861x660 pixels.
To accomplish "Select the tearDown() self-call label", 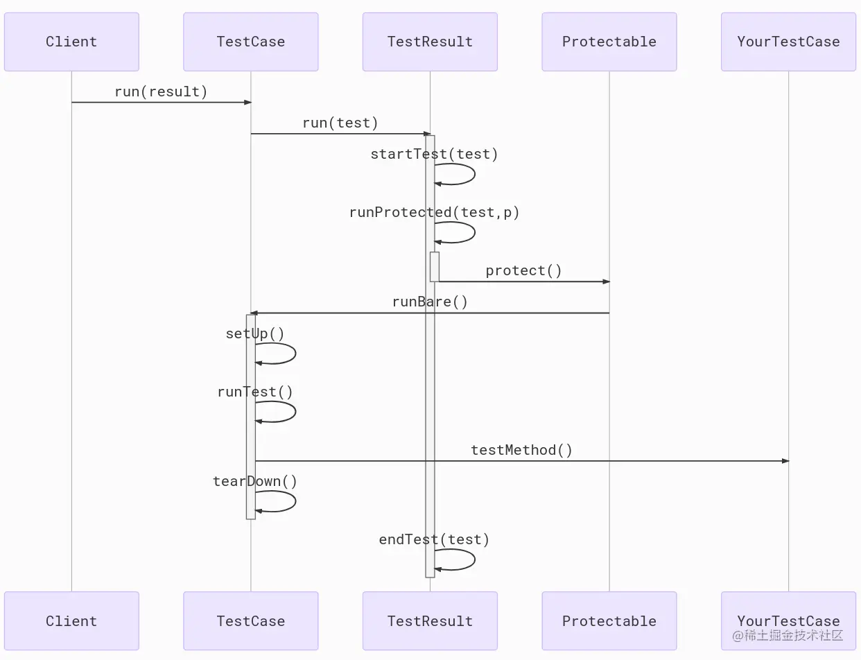I will pos(255,481).
